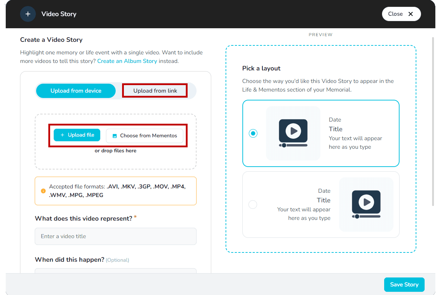Click the orange info icon near accepted file formats

pyautogui.click(x=43, y=191)
